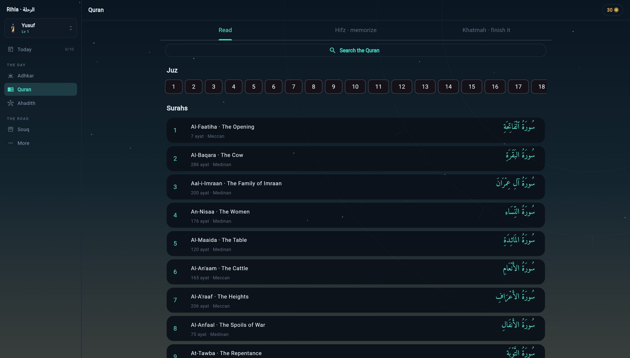Click the Adhkar sunrise icon
Screen dimensions: 630x358
coord(11,76)
